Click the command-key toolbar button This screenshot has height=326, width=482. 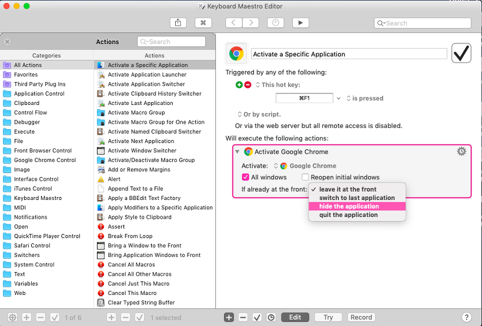203,23
